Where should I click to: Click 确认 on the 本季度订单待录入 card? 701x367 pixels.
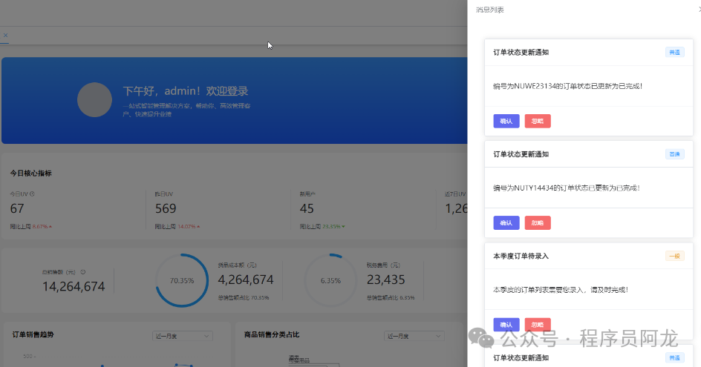506,325
